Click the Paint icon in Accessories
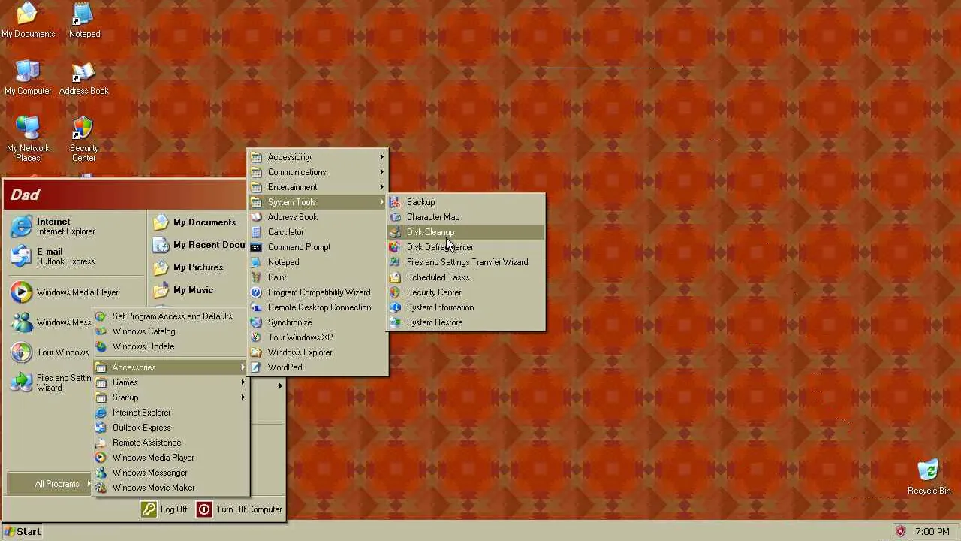The height and width of the screenshot is (541, 961). [256, 277]
